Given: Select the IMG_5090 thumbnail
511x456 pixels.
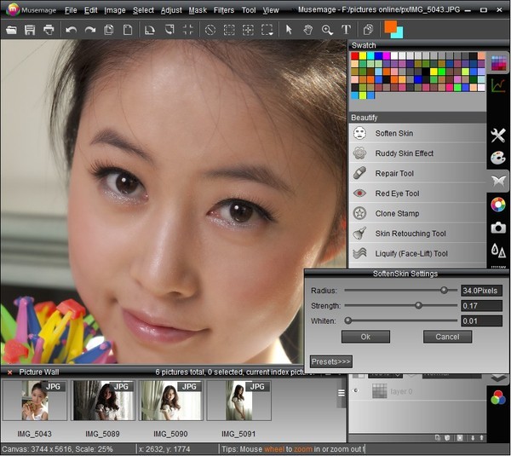Looking at the screenshot, I should [x=171, y=401].
